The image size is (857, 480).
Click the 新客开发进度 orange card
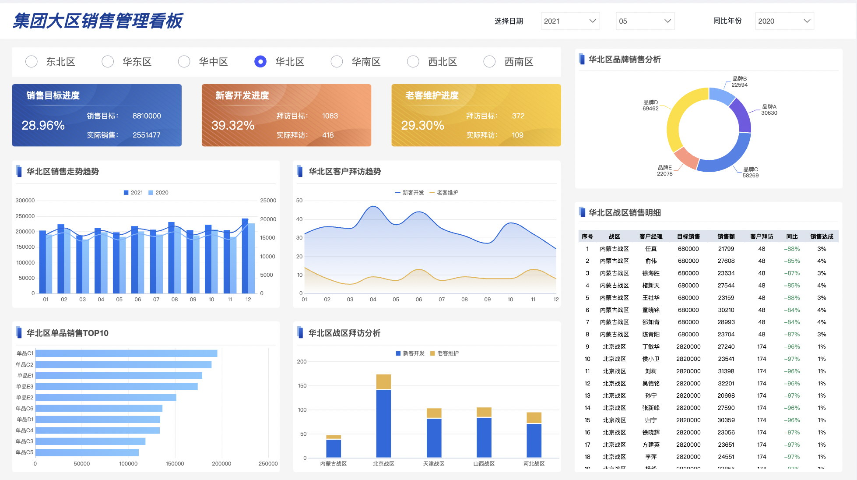click(x=286, y=115)
